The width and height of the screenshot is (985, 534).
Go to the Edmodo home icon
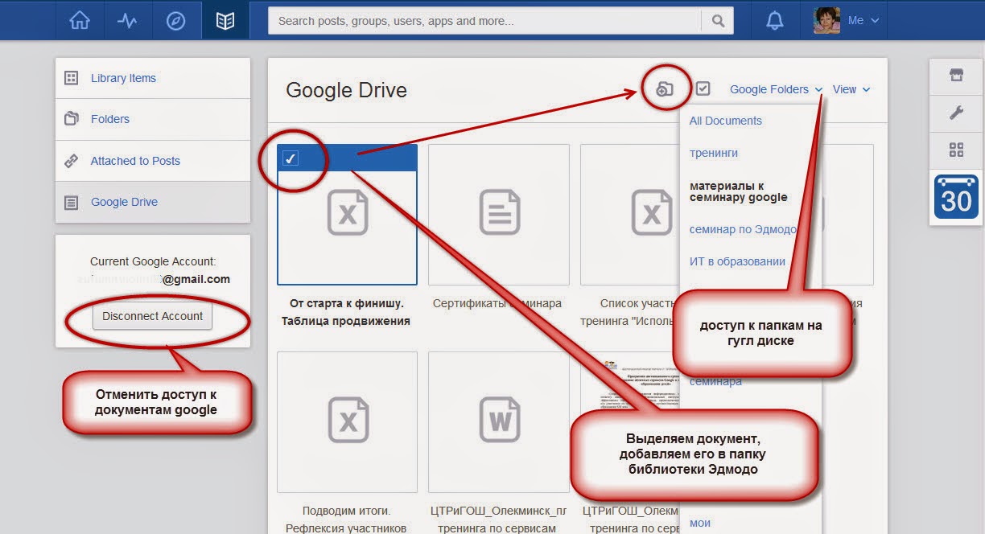80,21
